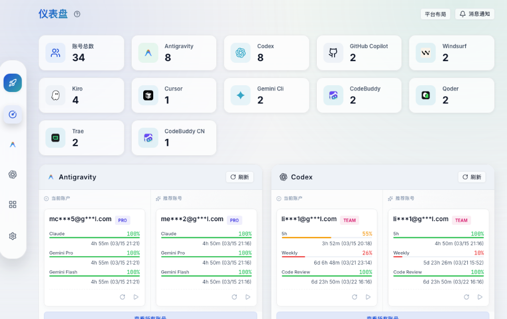Open the 平台布局 button

(x=435, y=14)
